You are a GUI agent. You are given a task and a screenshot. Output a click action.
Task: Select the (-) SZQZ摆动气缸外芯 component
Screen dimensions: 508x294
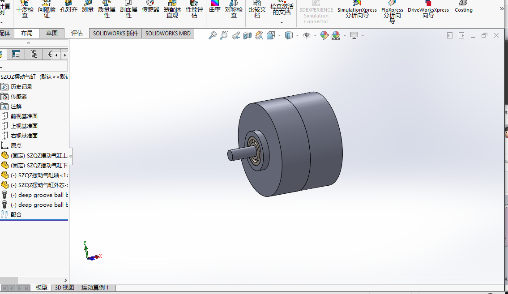pos(34,185)
